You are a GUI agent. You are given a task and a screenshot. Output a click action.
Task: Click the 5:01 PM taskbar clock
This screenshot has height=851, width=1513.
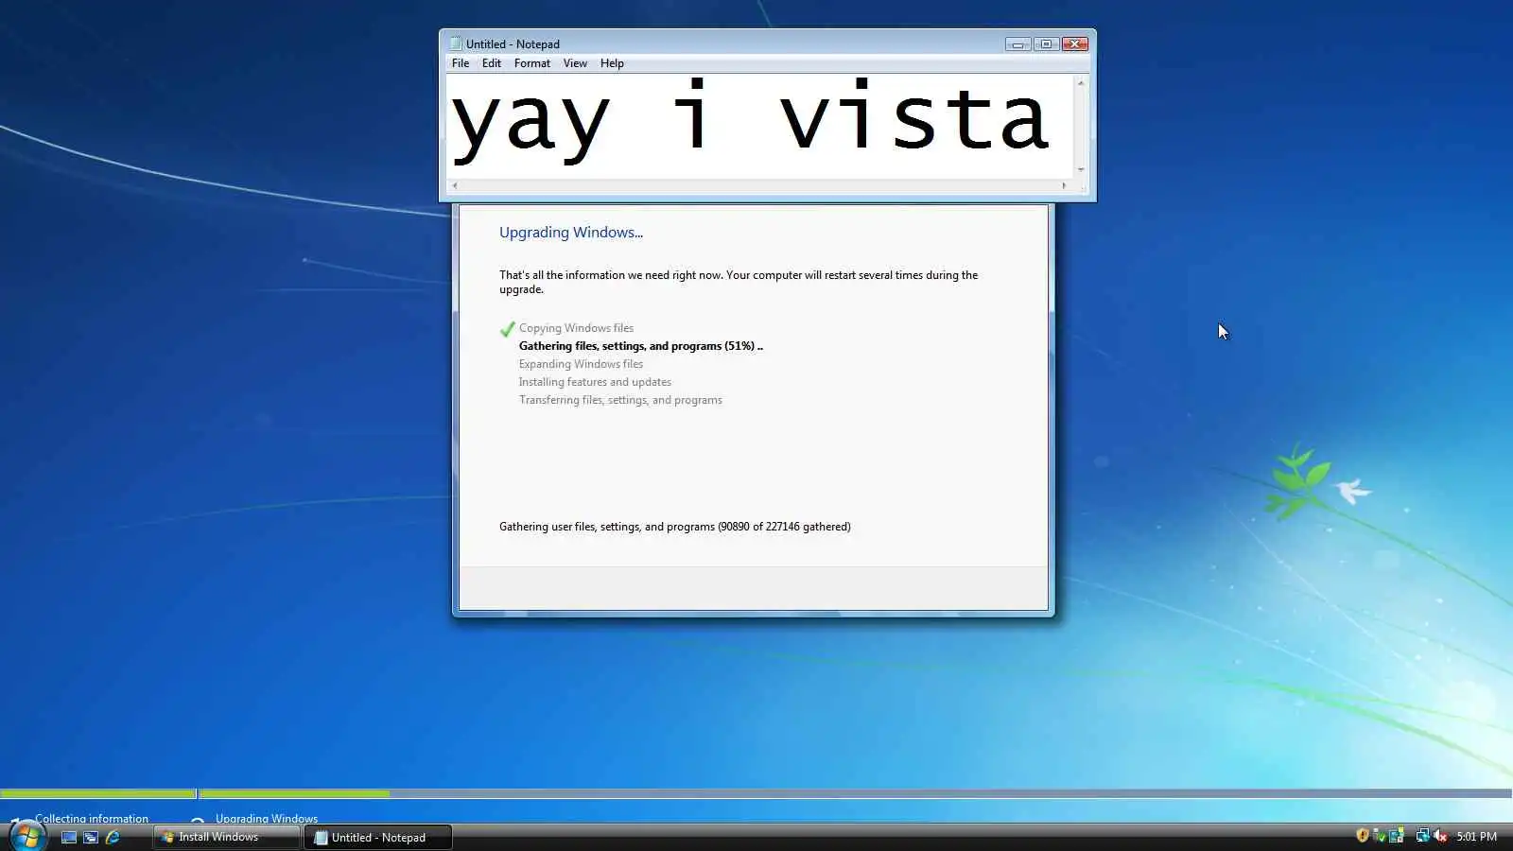(x=1476, y=837)
